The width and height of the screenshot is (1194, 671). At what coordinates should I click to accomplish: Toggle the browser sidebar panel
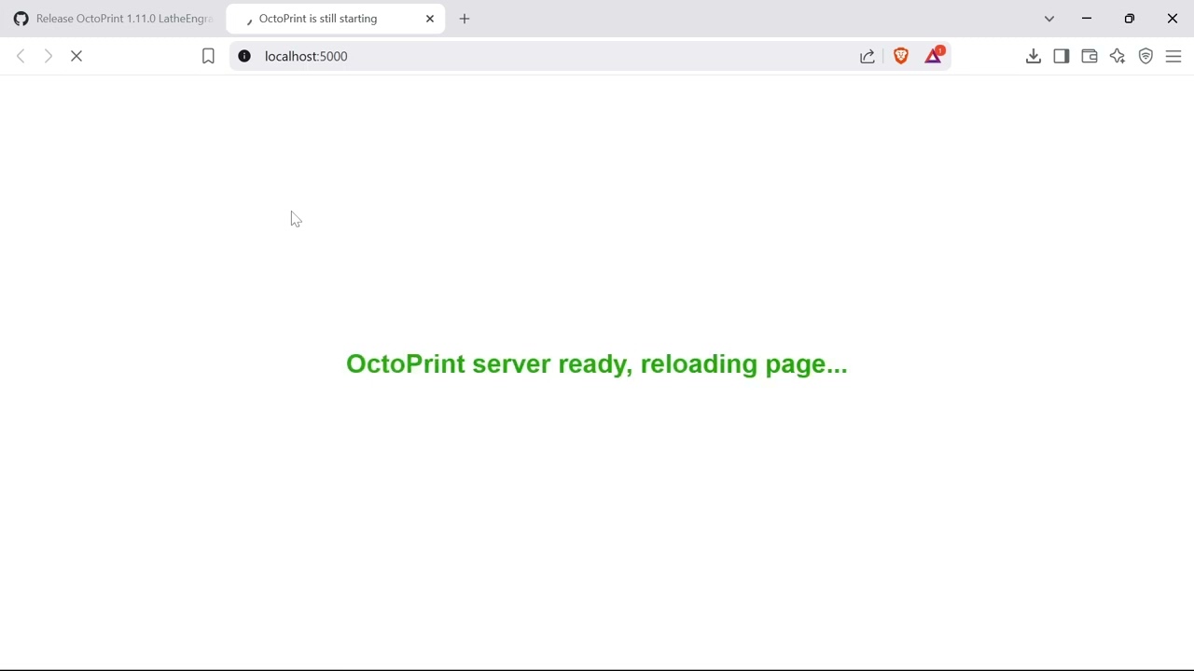1062,56
